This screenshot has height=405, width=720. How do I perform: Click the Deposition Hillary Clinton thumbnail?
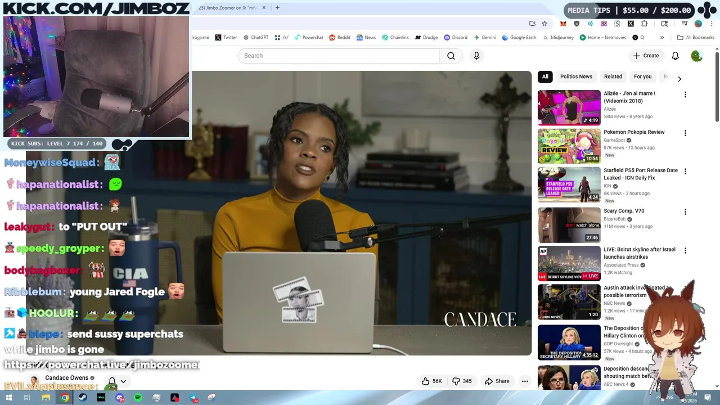pos(569,342)
